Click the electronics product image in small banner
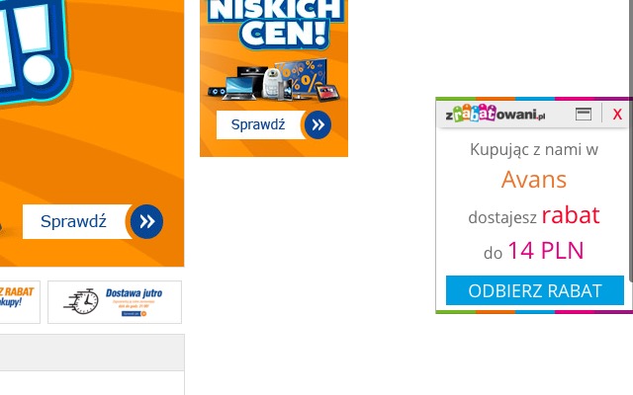 [x=274, y=80]
